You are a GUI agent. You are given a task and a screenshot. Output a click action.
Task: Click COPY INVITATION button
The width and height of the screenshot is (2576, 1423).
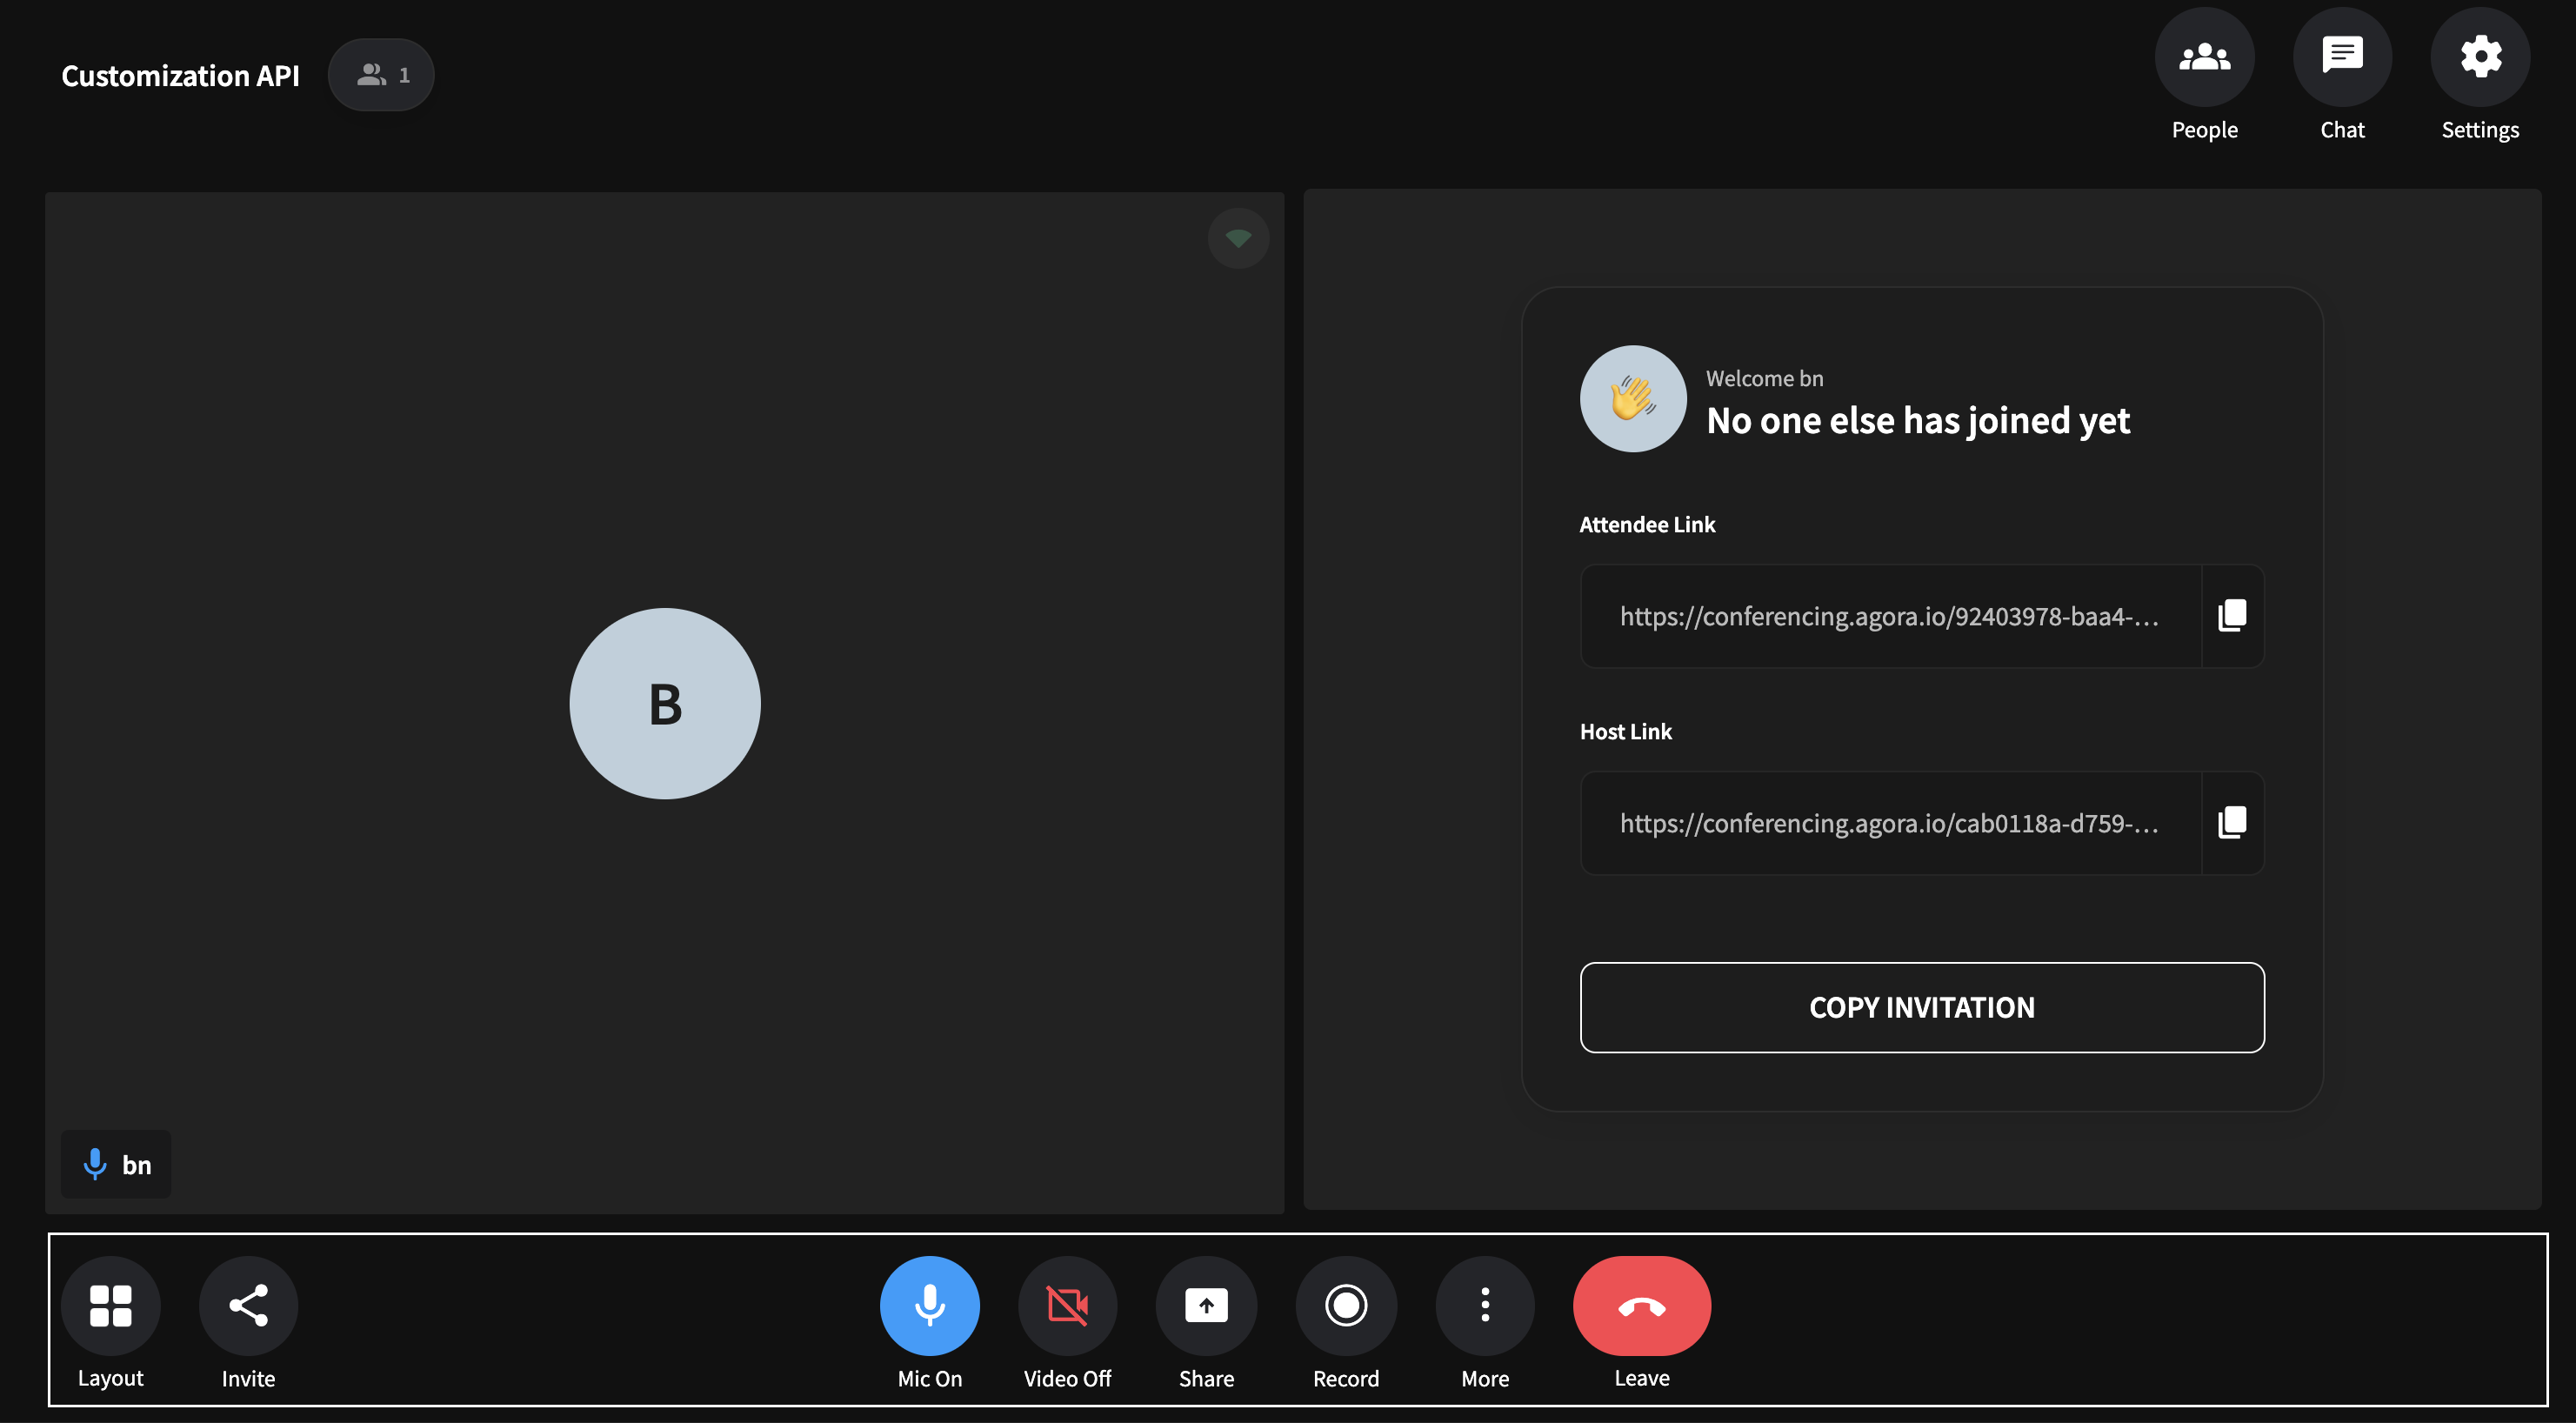[1922, 1007]
